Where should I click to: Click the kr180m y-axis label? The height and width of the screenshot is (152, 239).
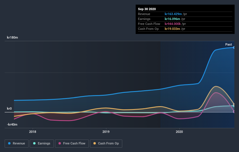(12, 37)
